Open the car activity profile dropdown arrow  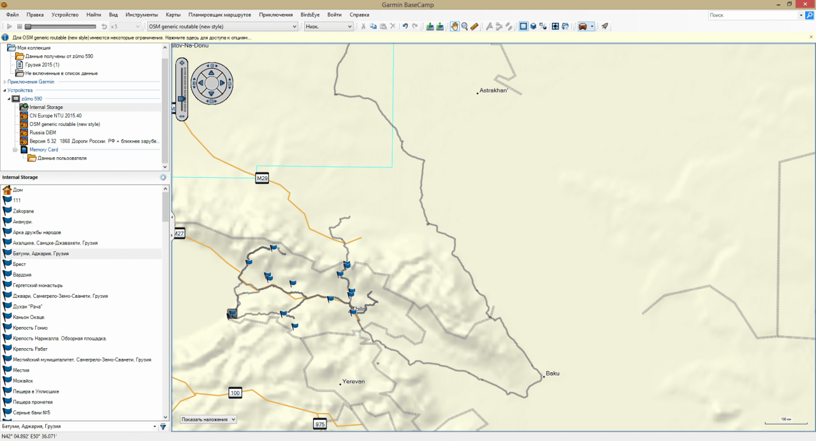pyautogui.click(x=593, y=26)
